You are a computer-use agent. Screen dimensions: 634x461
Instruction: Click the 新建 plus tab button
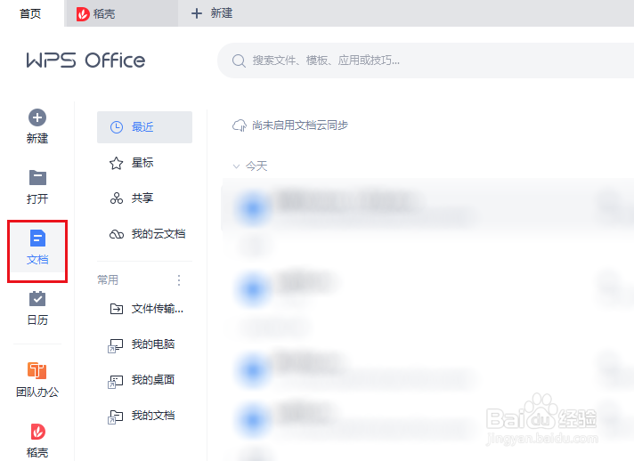(x=211, y=13)
